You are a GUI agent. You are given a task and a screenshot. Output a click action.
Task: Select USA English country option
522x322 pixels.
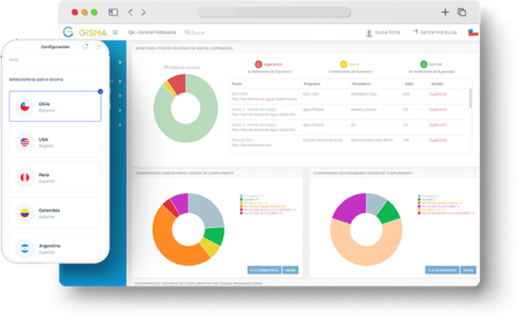click(55, 142)
